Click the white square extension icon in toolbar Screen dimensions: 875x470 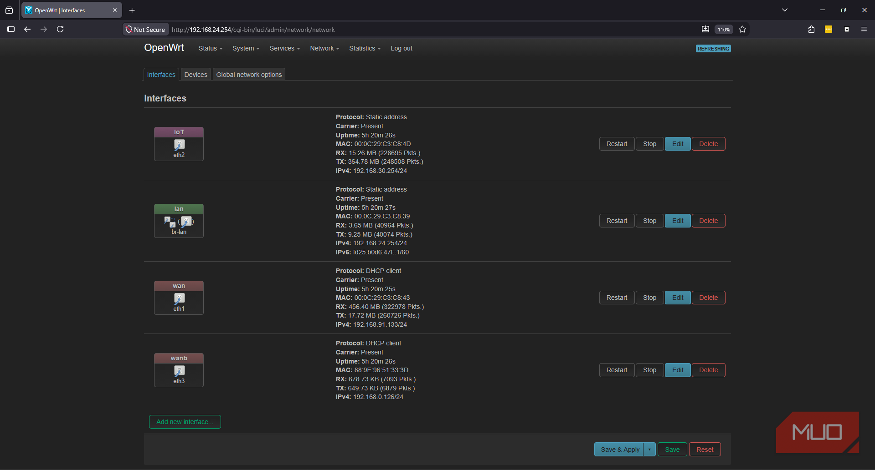[x=846, y=29]
